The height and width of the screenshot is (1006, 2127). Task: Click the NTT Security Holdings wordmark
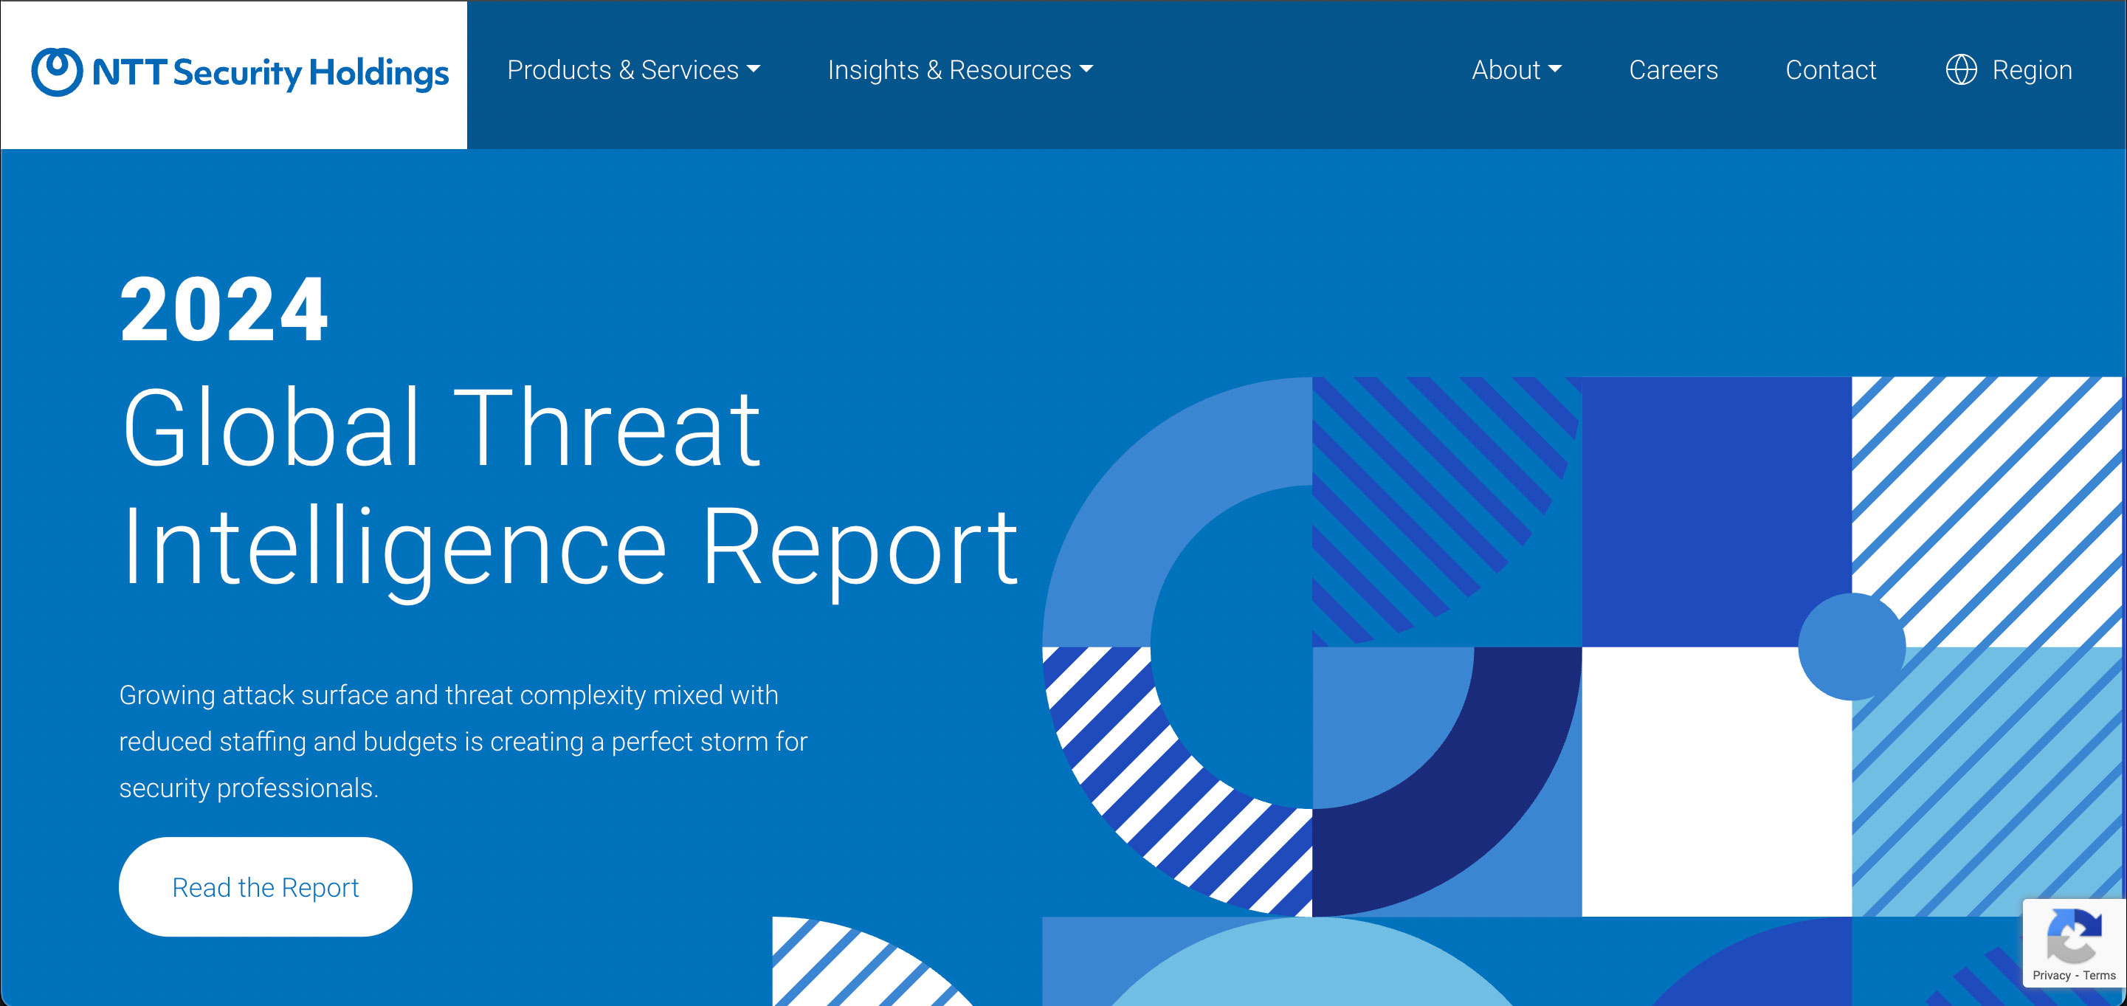[x=270, y=72]
